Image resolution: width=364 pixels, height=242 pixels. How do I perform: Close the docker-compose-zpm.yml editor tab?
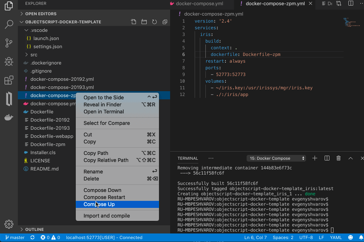[311, 3]
